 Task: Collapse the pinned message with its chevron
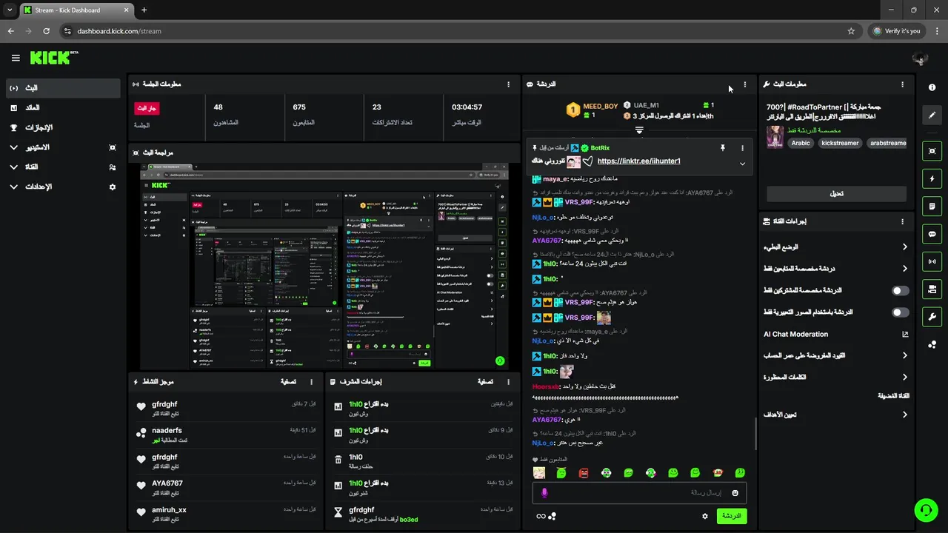click(x=742, y=164)
